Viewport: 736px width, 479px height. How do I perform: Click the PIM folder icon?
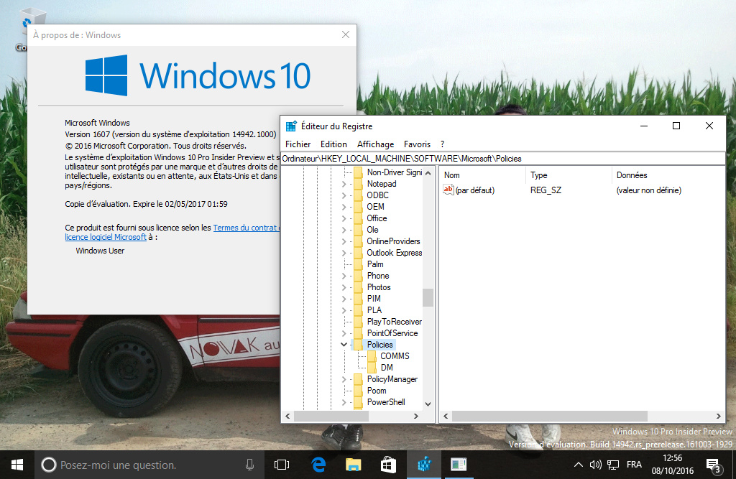pyautogui.click(x=358, y=299)
